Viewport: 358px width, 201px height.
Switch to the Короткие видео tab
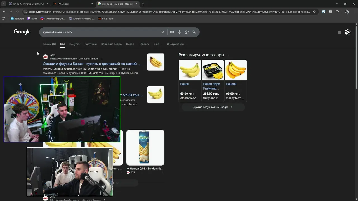[111, 44]
